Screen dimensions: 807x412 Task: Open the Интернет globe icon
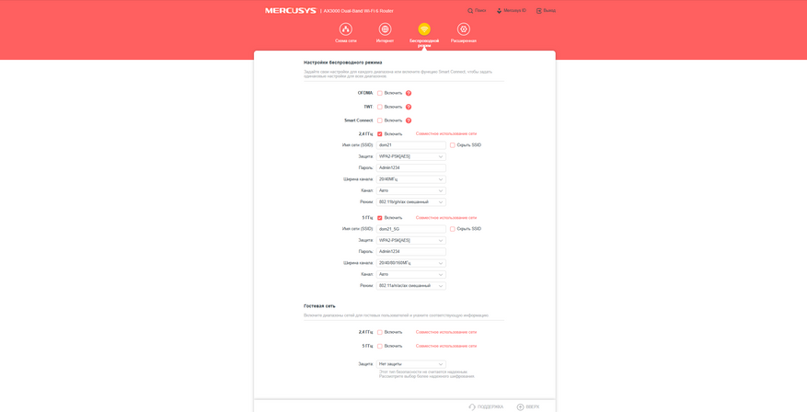385,29
